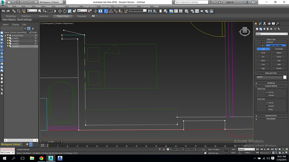The height and width of the screenshot is (162, 289).
Task: Expand the Rendering rollout
Action: 271,83
